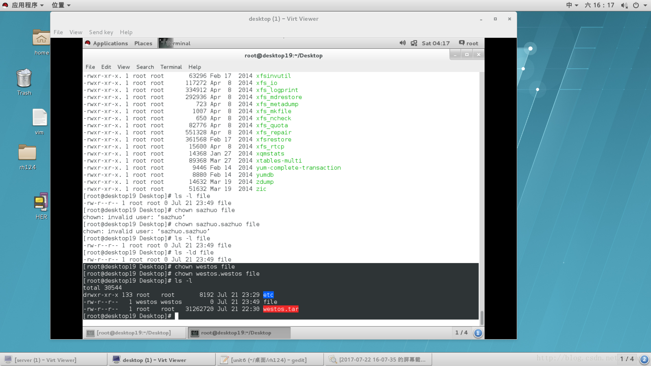Click the zdump entry in listing

click(265, 182)
